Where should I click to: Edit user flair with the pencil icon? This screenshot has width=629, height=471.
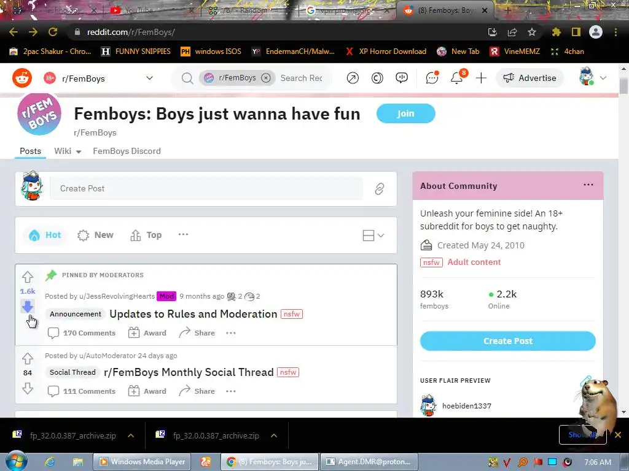click(586, 380)
